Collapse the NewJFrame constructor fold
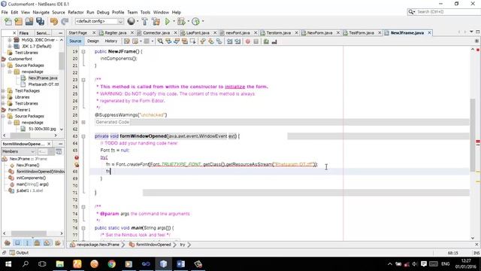 83,52
